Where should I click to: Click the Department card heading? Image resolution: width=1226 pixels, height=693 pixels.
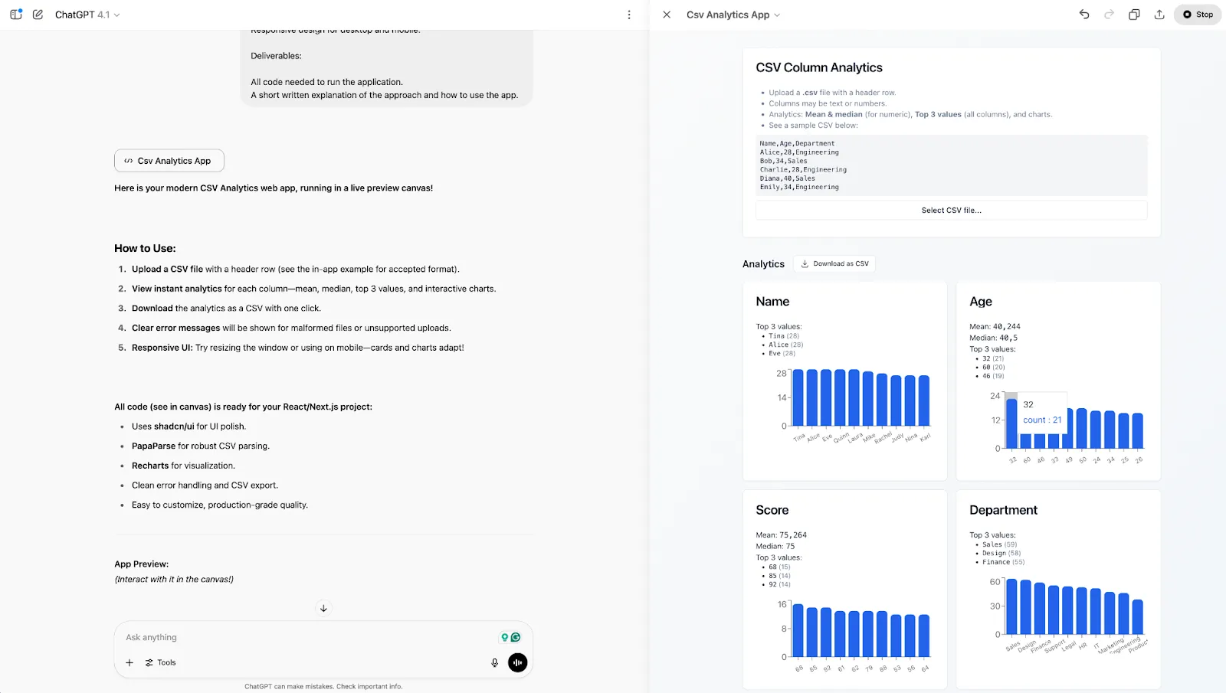pos(1003,510)
